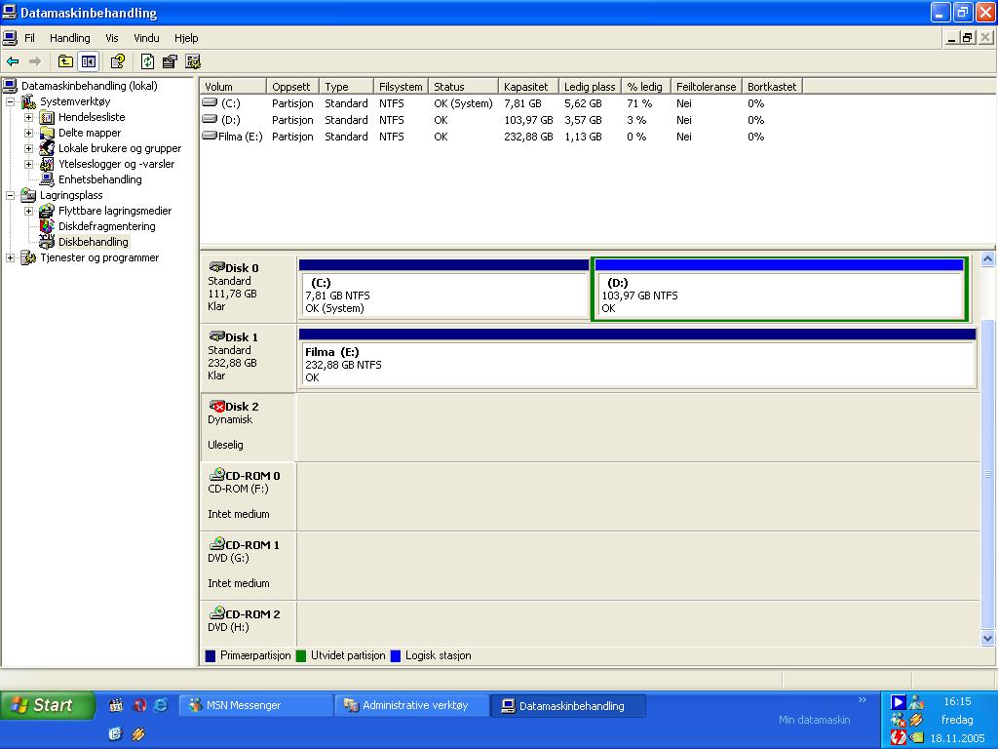Click the disk pane scrollbar down arrow
The height and width of the screenshot is (749, 998).
pos(987,639)
